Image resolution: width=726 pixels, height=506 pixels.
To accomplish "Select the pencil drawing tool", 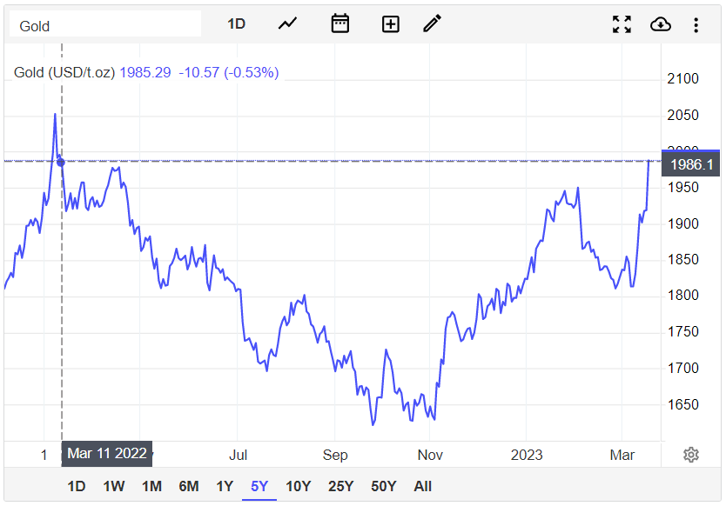I will click(432, 24).
